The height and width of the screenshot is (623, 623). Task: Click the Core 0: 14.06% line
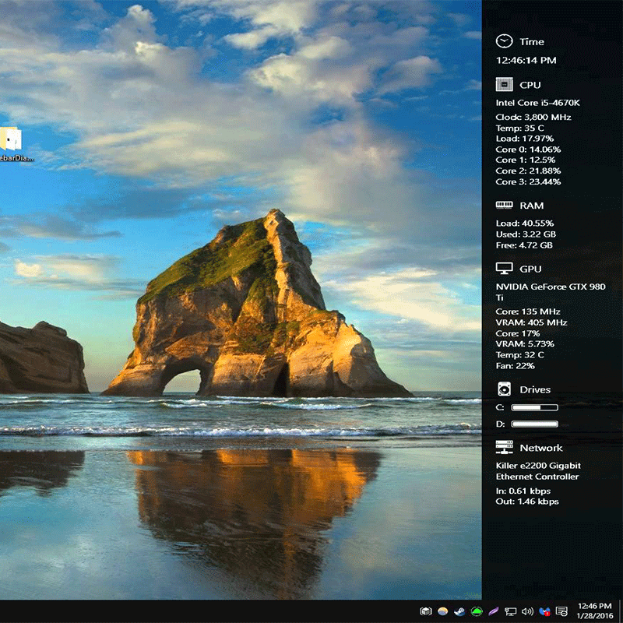pyautogui.click(x=528, y=150)
